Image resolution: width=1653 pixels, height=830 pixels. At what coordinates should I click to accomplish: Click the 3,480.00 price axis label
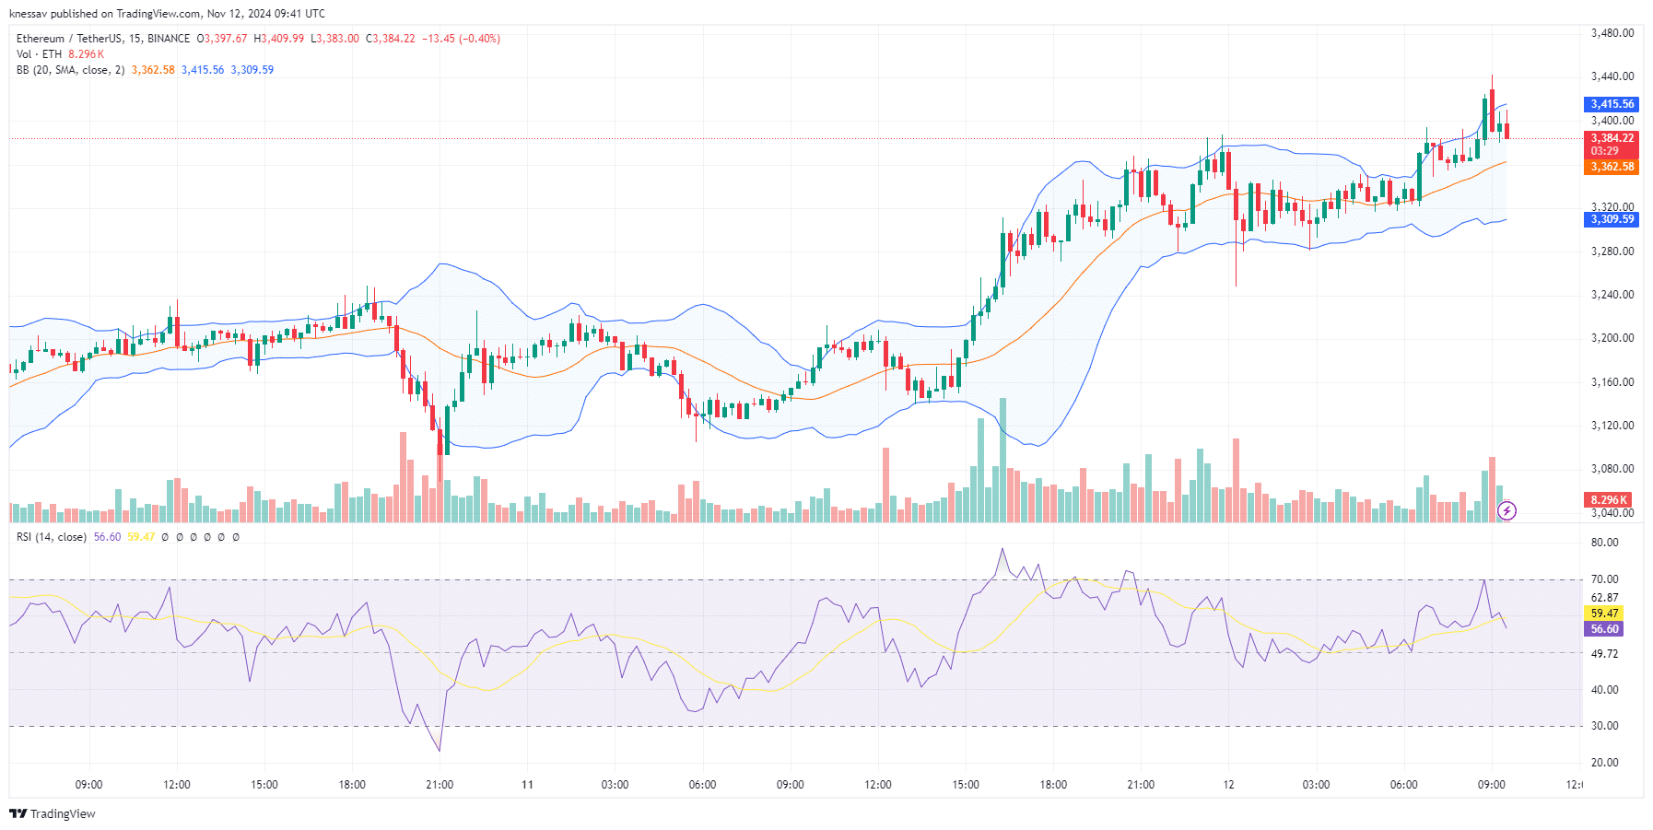[x=1612, y=33]
